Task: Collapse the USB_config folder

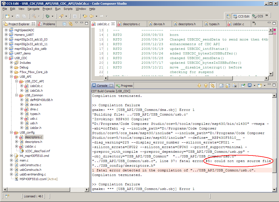Action: (11, 132)
